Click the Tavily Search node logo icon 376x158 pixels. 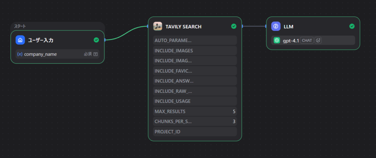(x=158, y=26)
